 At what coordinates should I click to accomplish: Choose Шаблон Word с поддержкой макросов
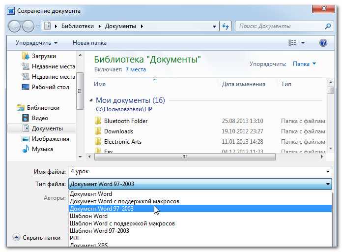point(200,223)
